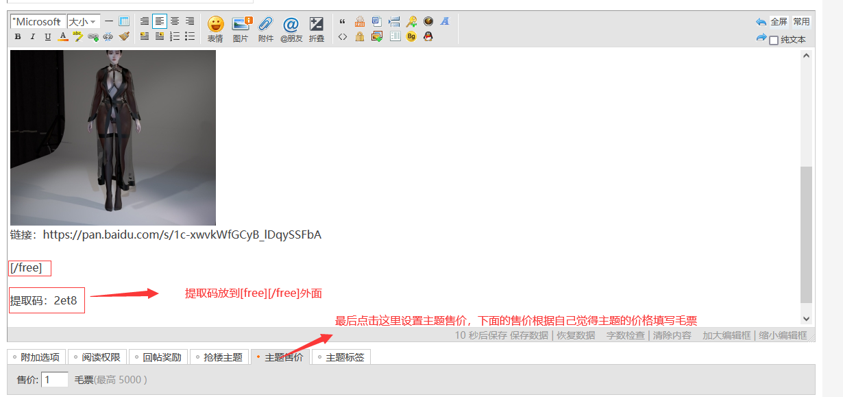Insert a code block
Viewport: 843px width, 397px height.
click(343, 37)
